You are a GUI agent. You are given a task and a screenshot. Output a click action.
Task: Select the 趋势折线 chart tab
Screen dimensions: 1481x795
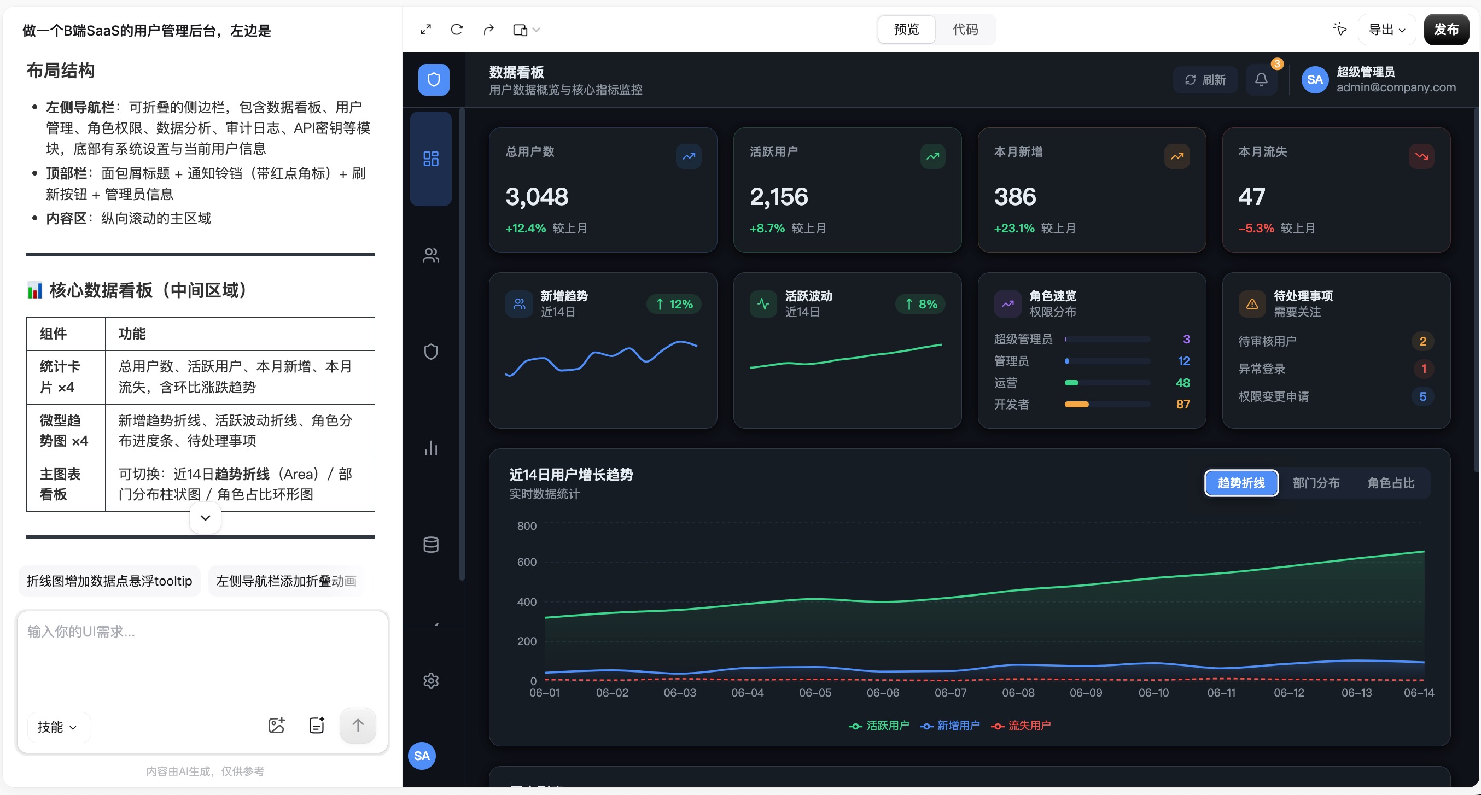(1241, 483)
